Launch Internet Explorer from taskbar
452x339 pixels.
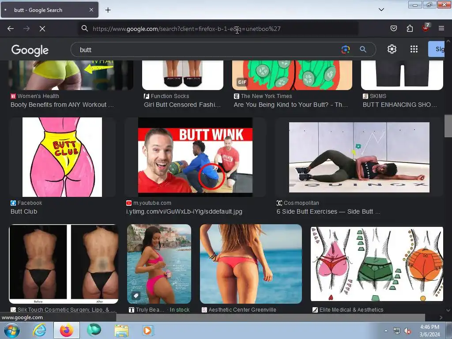[39, 330]
